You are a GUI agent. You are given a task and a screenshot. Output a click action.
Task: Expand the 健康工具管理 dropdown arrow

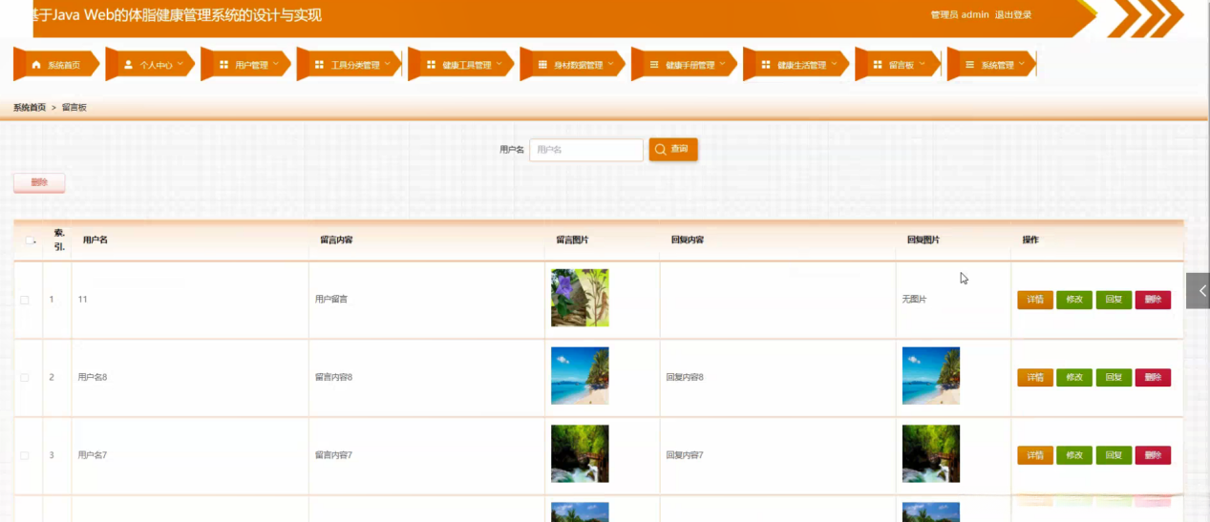tap(499, 64)
